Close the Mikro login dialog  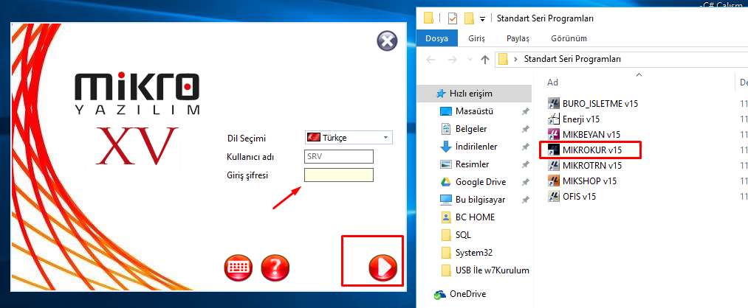(387, 41)
